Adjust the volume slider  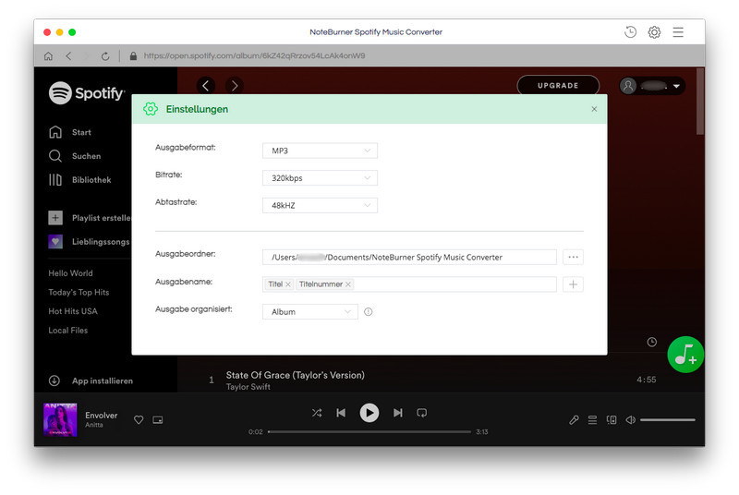coord(667,419)
